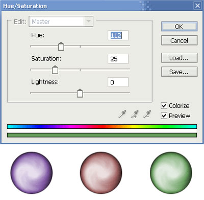Viewport: 204px width, 200px height.
Task: Uncheck the Preview checkbox
Action: 164,116
